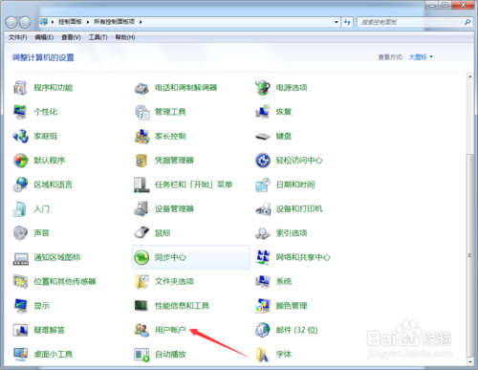Open the 日期和时间 calendar icon

263,185
